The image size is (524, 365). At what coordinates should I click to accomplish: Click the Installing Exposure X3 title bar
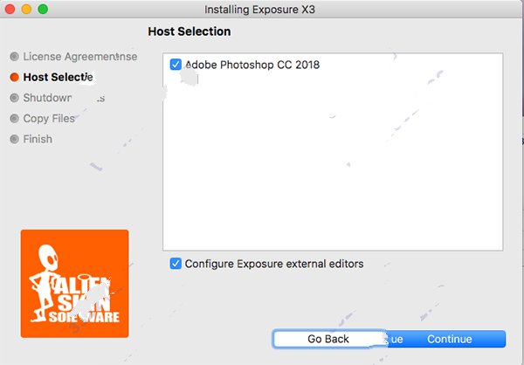pyautogui.click(x=259, y=10)
